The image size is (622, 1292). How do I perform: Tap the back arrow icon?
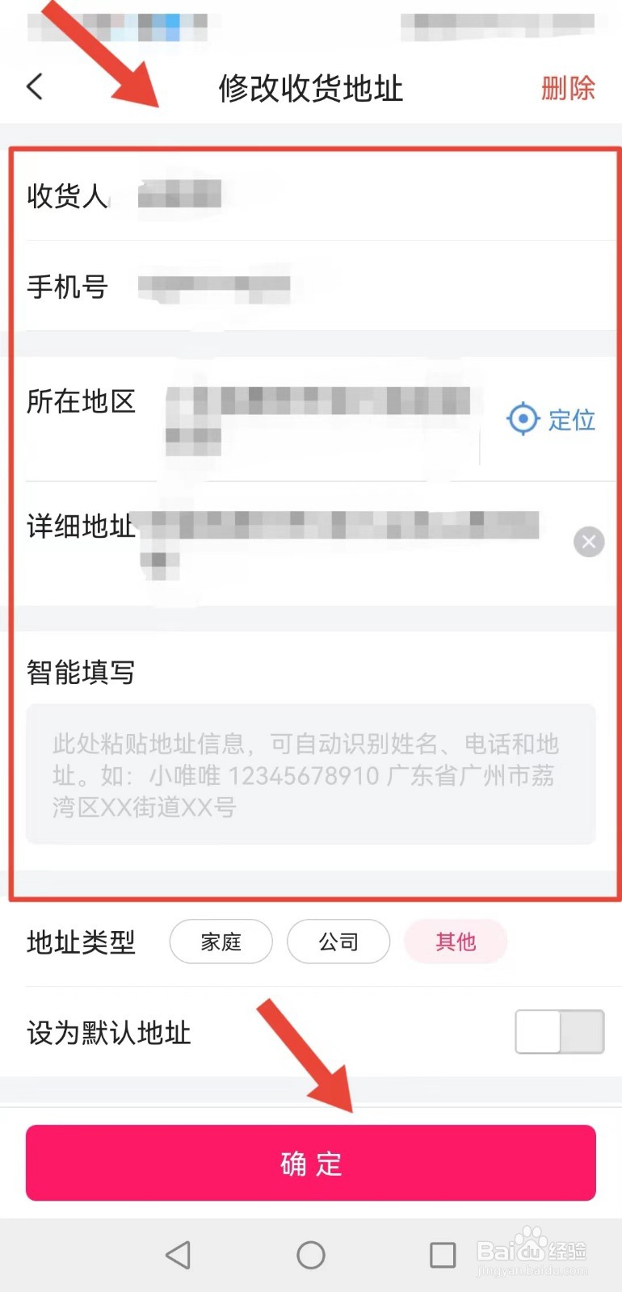click(35, 86)
